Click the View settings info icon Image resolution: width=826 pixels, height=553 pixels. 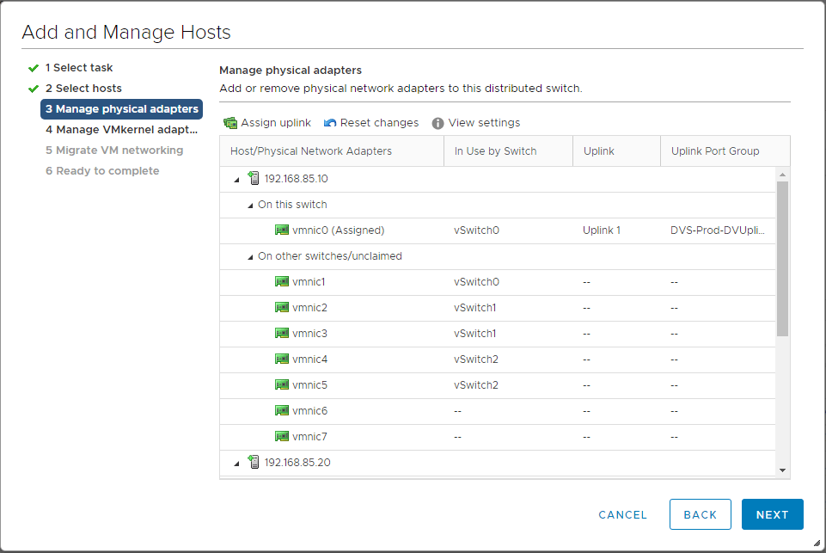(437, 123)
